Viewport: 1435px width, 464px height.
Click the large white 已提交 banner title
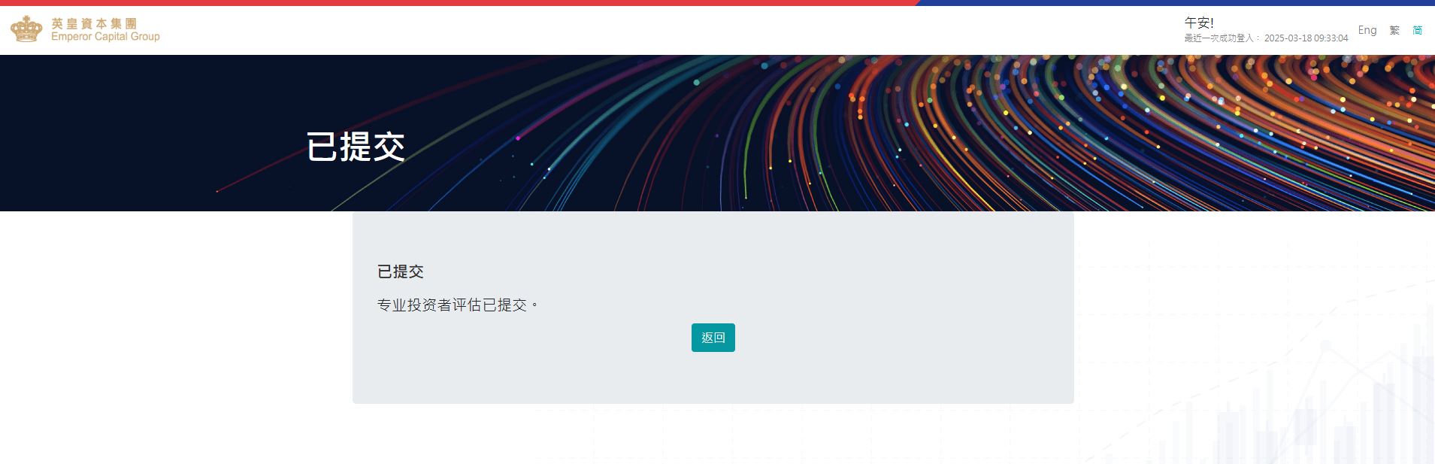pyautogui.click(x=356, y=147)
